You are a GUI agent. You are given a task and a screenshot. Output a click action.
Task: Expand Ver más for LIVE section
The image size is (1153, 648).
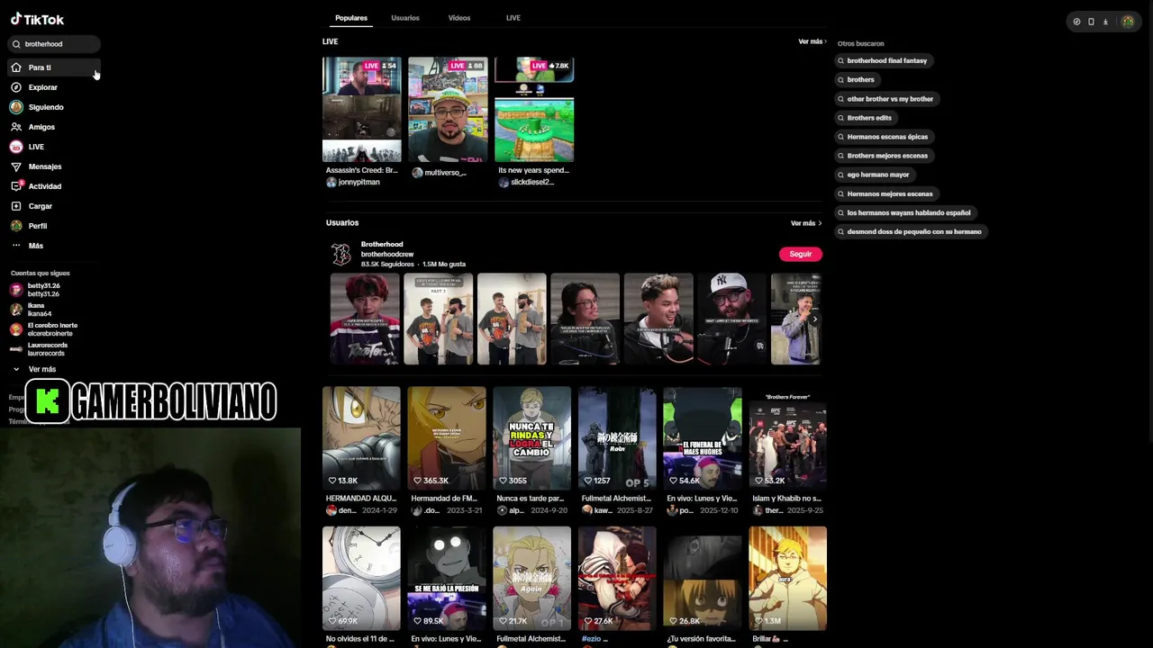point(811,41)
